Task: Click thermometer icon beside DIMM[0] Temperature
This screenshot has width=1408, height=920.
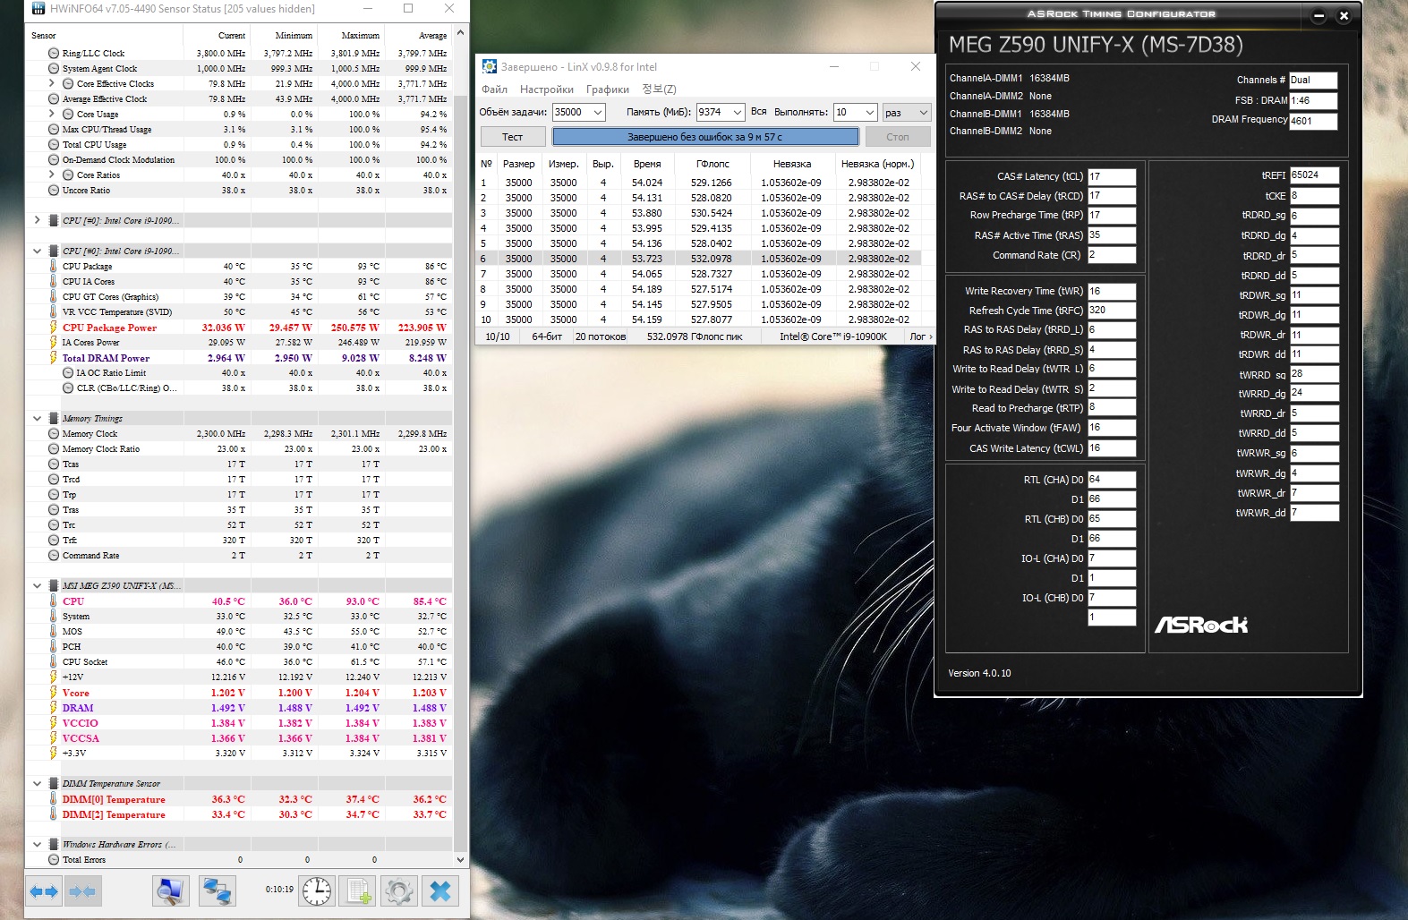Action: [x=55, y=799]
